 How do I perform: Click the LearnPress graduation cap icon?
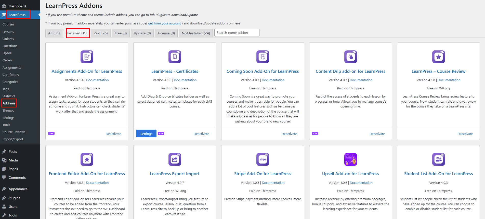point(4,15)
